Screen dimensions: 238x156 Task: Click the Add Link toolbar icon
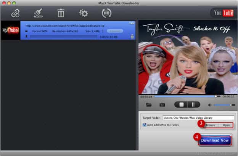tap(15, 13)
